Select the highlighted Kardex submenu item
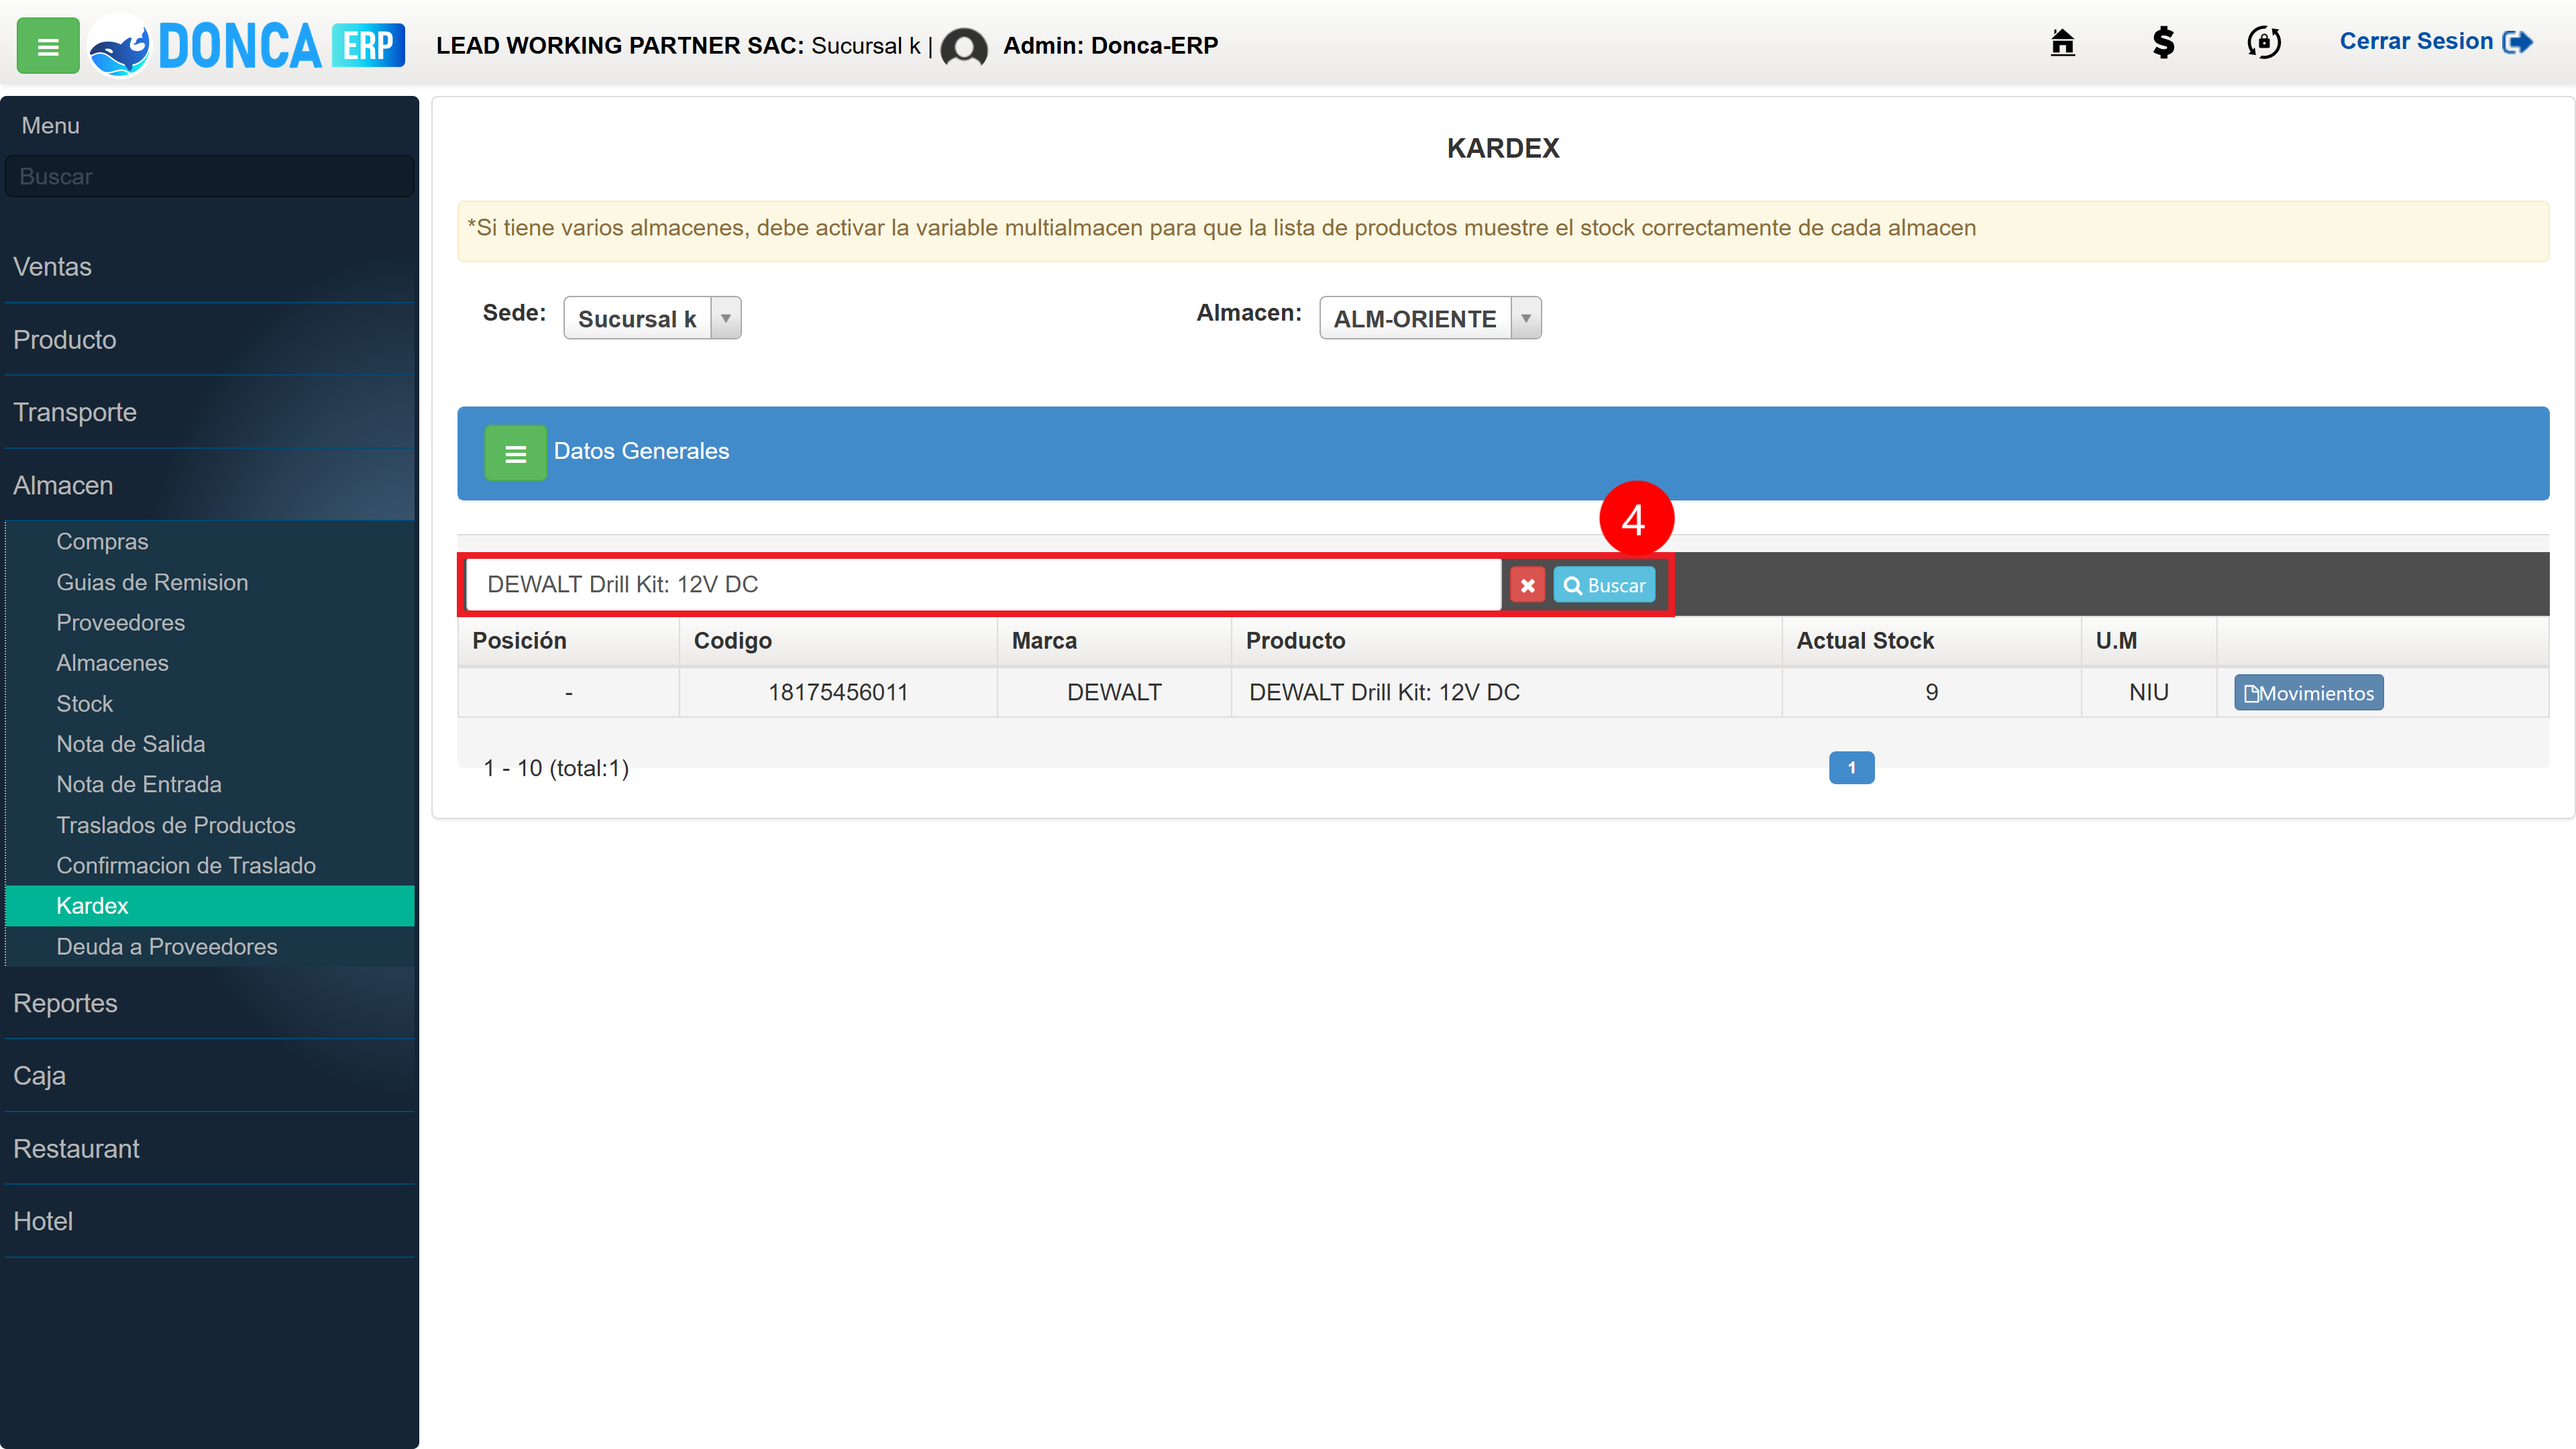2576x1449 pixels. click(210, 906)
